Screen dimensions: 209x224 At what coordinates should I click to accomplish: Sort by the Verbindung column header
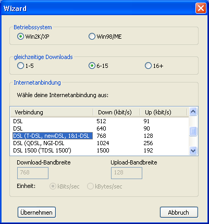click(52, 112)
